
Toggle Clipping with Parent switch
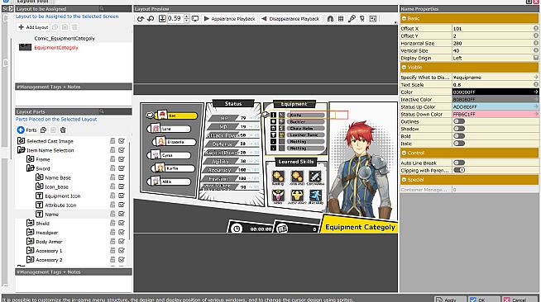click(x=459, y=170)
